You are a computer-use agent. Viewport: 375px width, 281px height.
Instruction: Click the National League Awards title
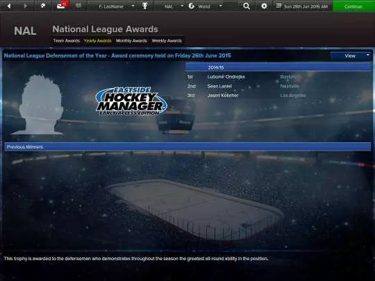105,29
